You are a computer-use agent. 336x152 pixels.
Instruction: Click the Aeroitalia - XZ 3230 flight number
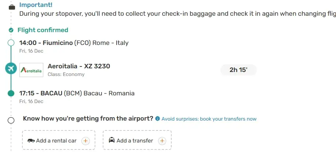click(x=79, y=66)
